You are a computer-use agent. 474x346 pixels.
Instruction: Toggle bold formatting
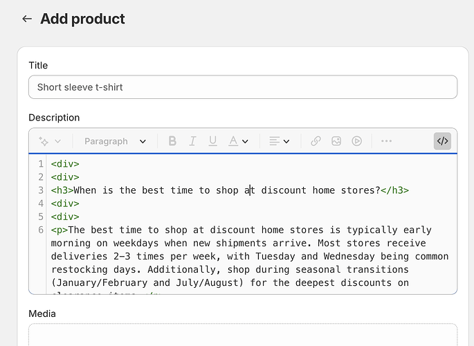point(172,141)
